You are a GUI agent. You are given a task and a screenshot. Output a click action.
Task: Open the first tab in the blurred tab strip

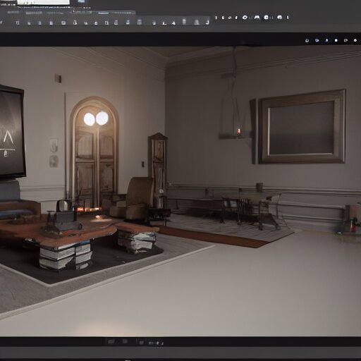(x=13, y=12)
